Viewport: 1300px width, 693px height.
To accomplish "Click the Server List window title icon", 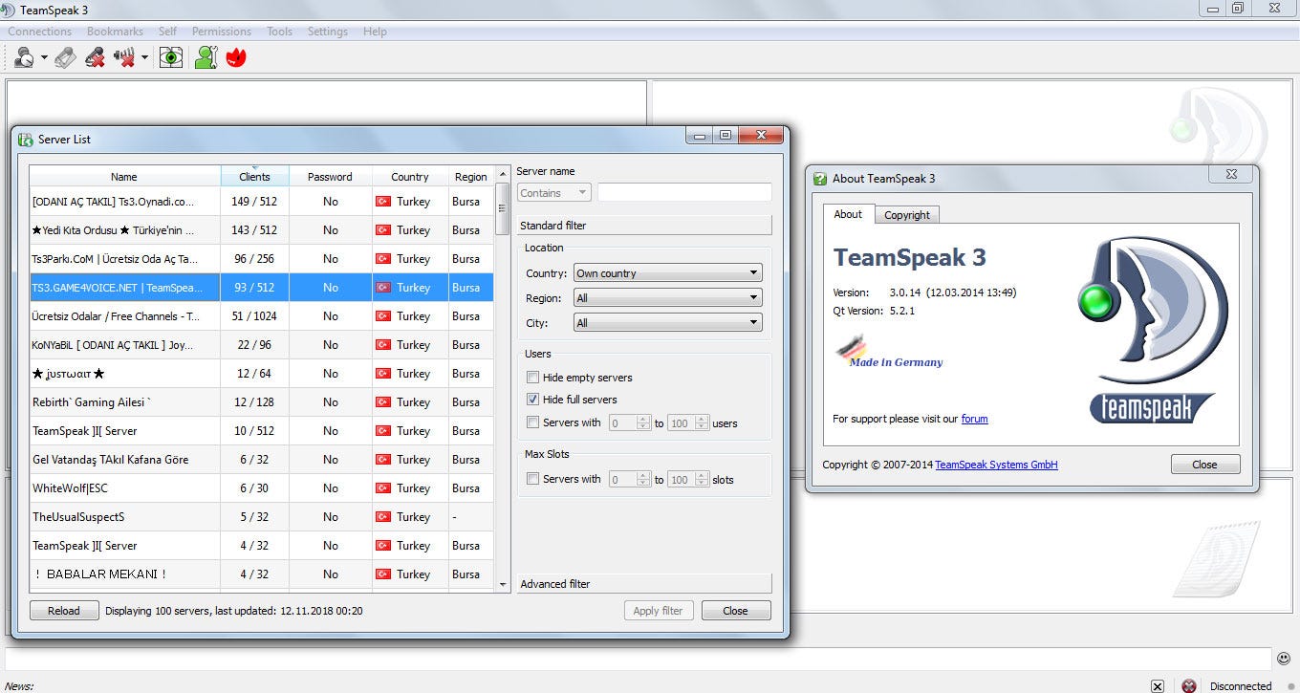I will (x=26, y=140).
